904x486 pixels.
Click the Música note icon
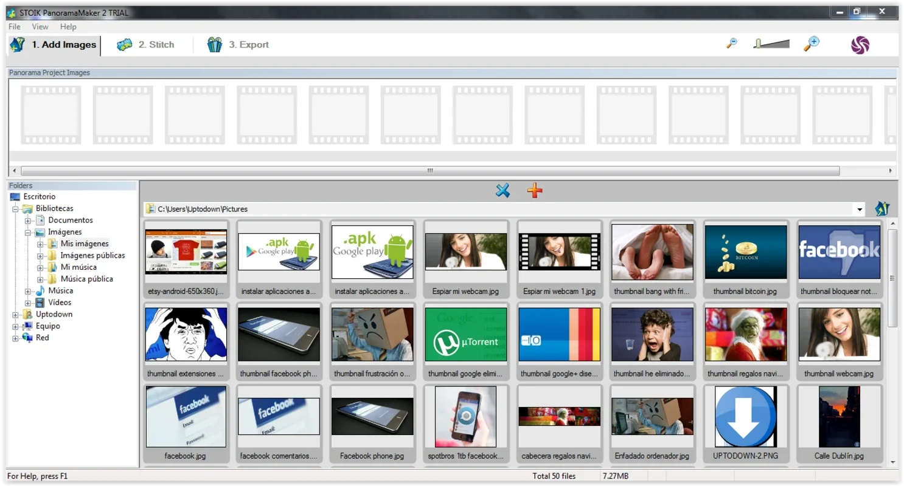click(x=40, y=291)
